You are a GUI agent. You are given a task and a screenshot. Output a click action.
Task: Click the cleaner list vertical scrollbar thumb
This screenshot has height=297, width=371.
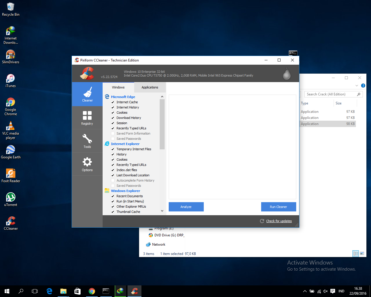(x=162, y=124)
